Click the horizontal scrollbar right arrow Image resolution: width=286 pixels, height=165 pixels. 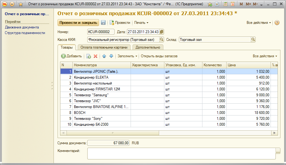click(x=275, y=133)
